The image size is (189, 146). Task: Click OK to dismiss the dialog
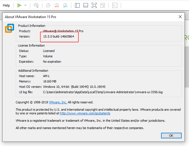[x=171, y=136]
